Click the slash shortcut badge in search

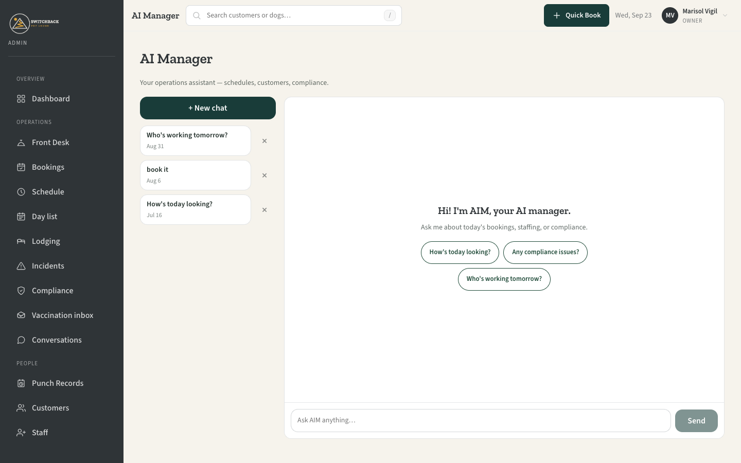[x=390, y=15]
